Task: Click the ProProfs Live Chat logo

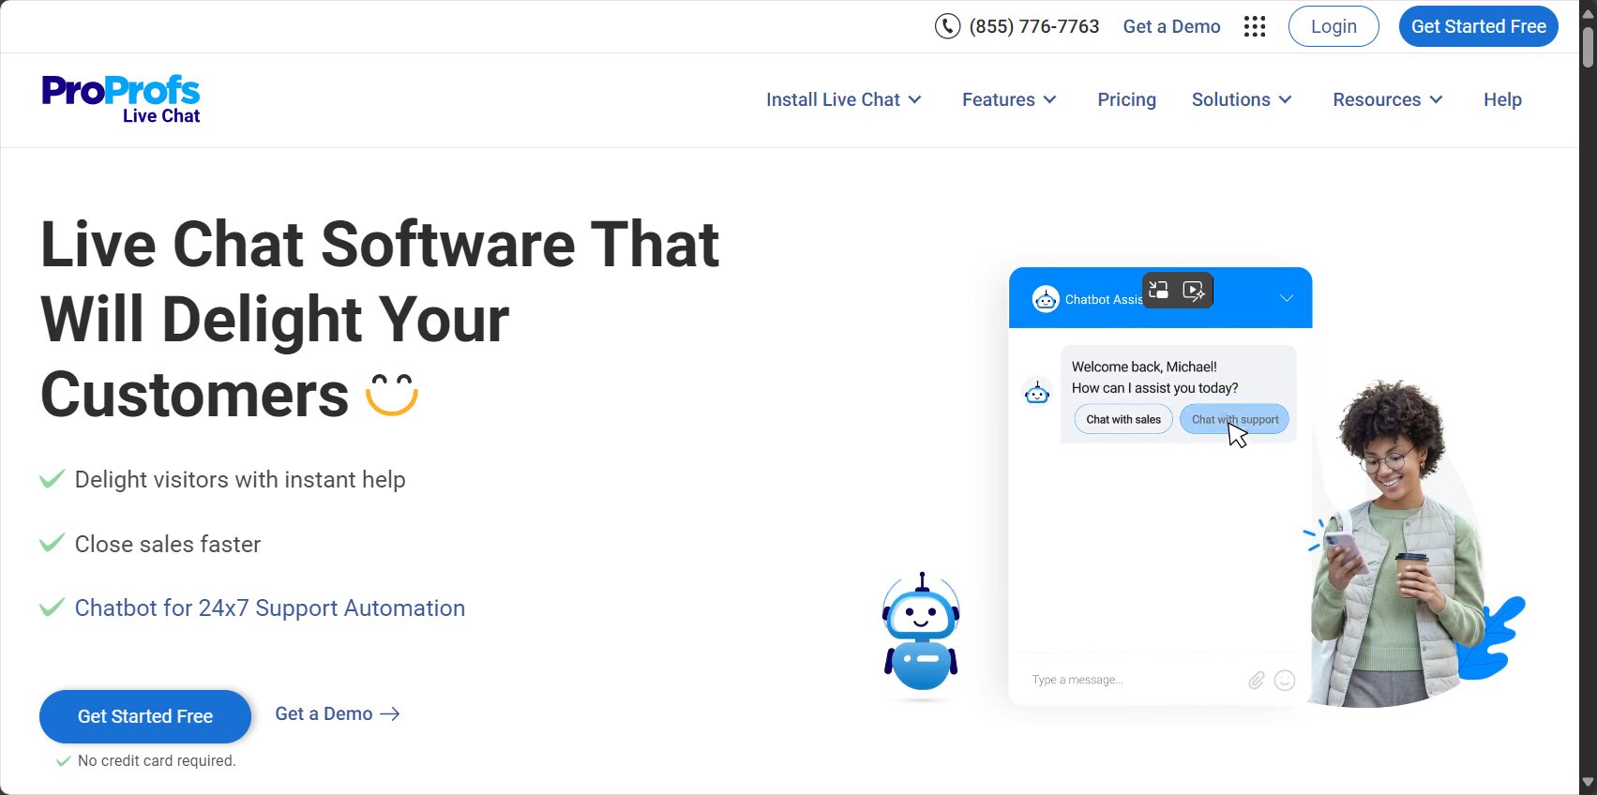Action: click(x=121, y=99)
